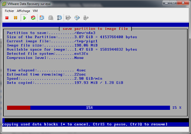The width and height of the screenshot is (191, 134).
Task: Click the red Stop (power off) icon
Action: point(7,18)
